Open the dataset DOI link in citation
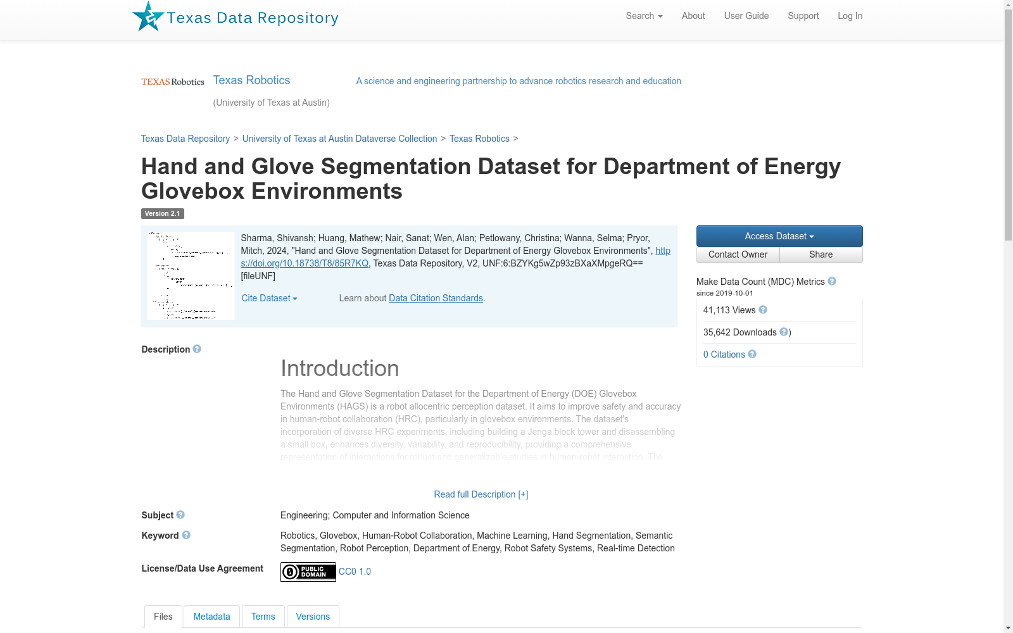Viewport: 1013px width, 633px height. click(304, 263)
